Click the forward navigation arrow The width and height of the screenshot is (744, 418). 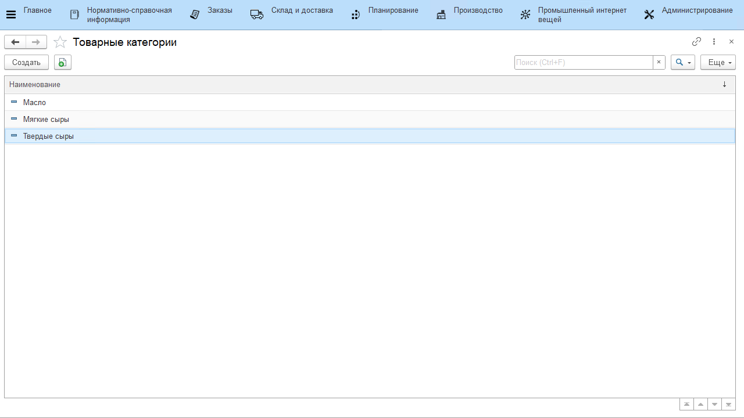click(x=36, y=42)
